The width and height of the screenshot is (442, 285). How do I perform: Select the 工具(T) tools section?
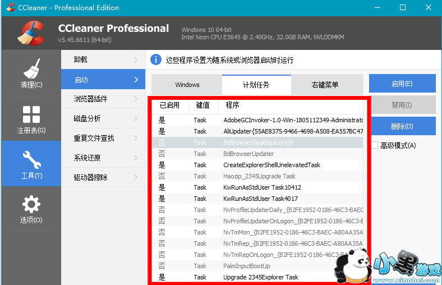coord(31,163)
